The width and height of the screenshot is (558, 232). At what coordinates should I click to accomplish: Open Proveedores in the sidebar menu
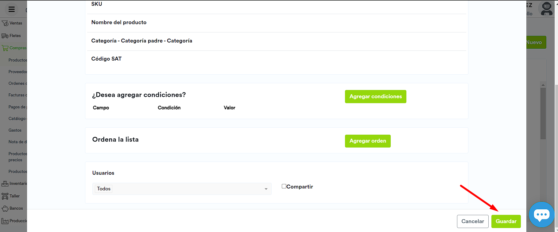[18, 72]
